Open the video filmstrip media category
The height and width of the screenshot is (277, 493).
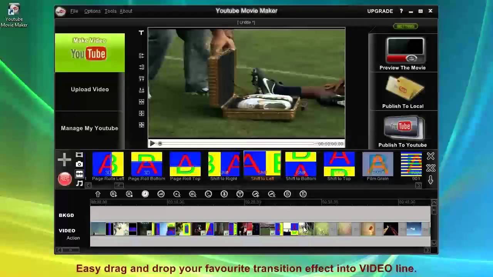[79, 155]
